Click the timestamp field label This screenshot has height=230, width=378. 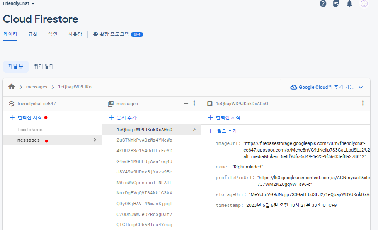coord(229,205)
